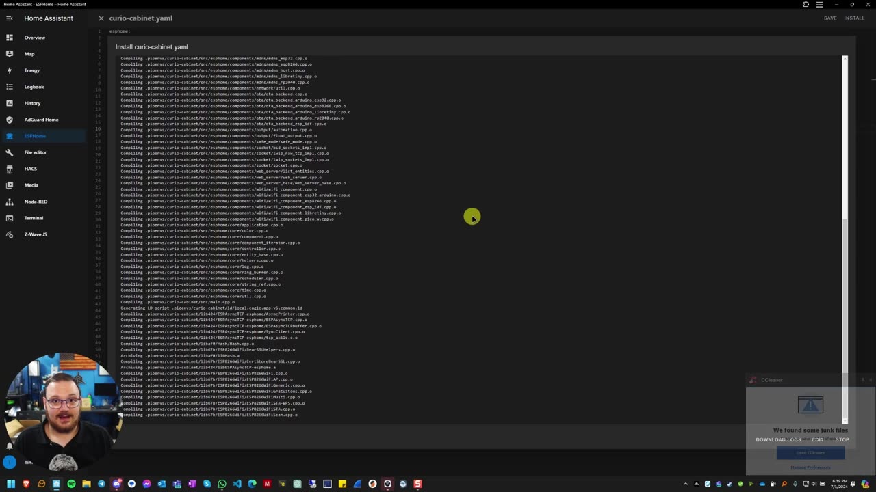Open Messenger from the taskbar
The image size is (876, 492).
click(x=146, y=484)
